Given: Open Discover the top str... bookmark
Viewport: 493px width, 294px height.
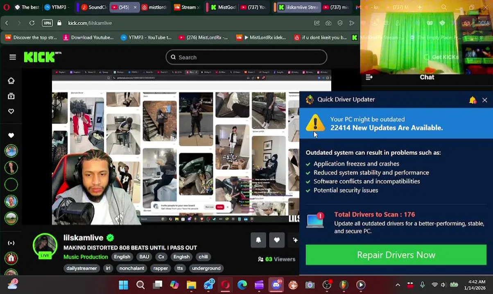Looking at the screenshot, I should pyautogui.click(x=31, y=38).
